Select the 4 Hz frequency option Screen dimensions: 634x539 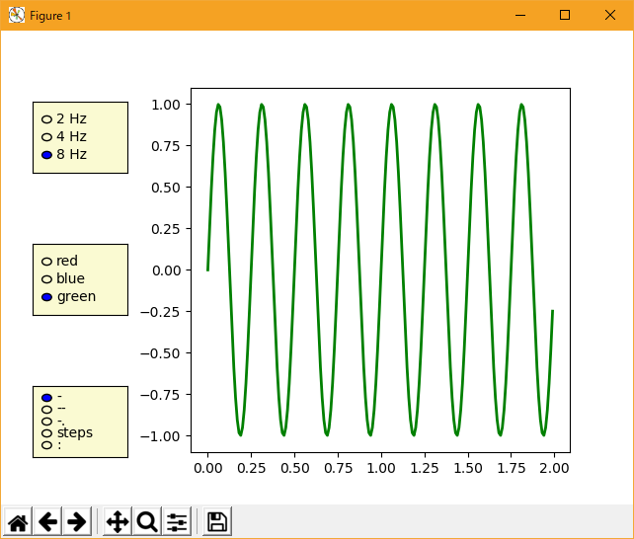tap(46, 137)
